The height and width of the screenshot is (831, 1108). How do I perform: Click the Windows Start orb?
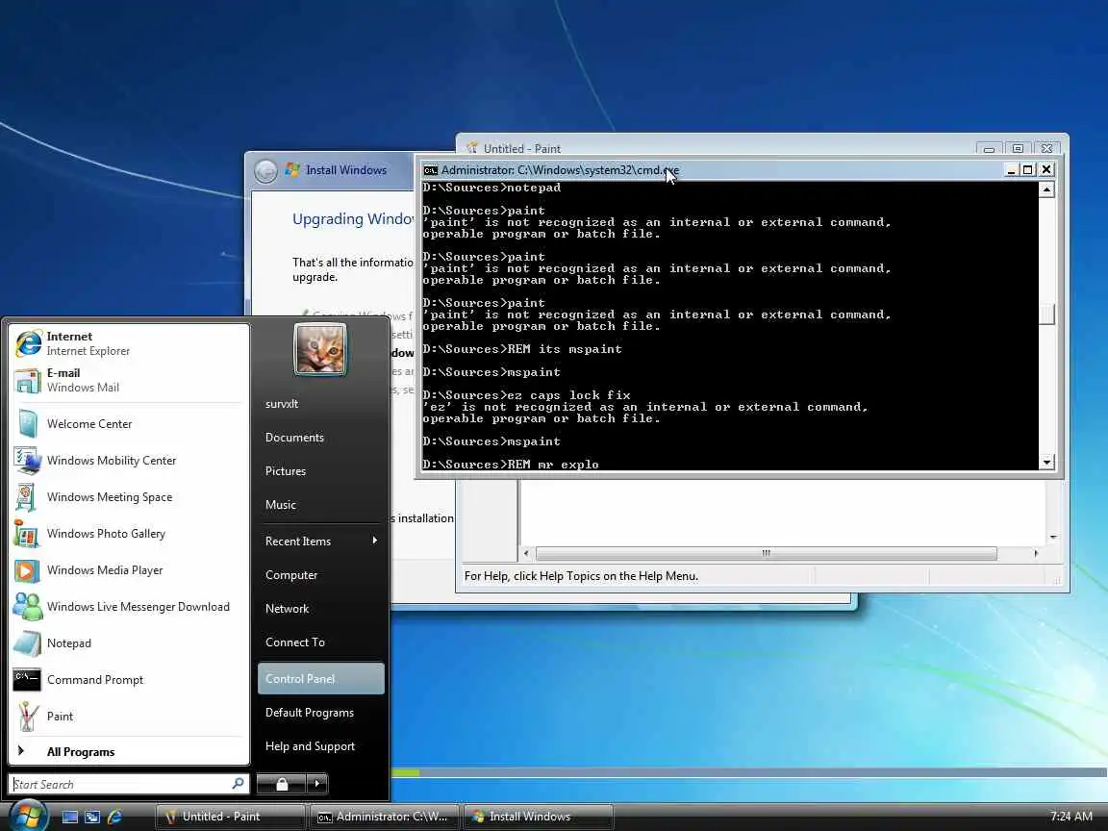tap(28, 816)
